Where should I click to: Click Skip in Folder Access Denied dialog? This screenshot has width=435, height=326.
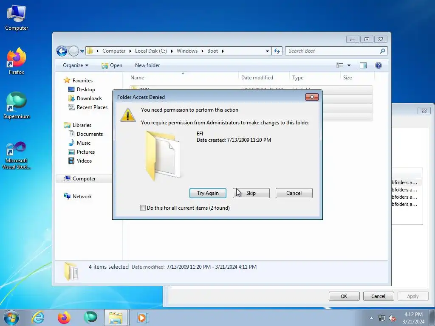pyautogui.click(x=251, y=193)
